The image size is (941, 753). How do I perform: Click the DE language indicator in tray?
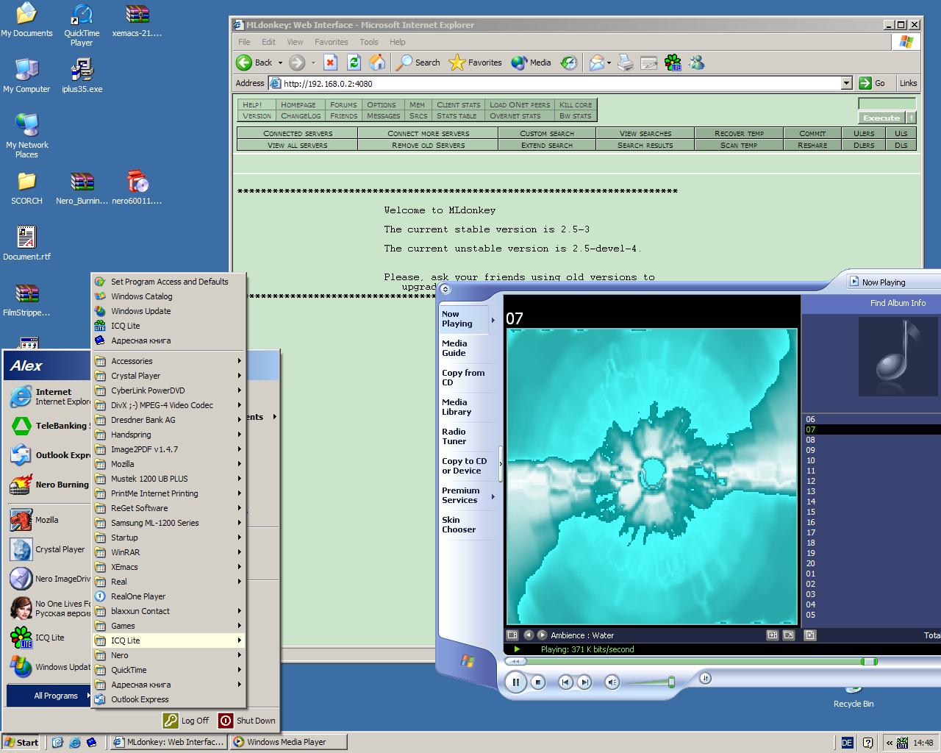point(847,743)
